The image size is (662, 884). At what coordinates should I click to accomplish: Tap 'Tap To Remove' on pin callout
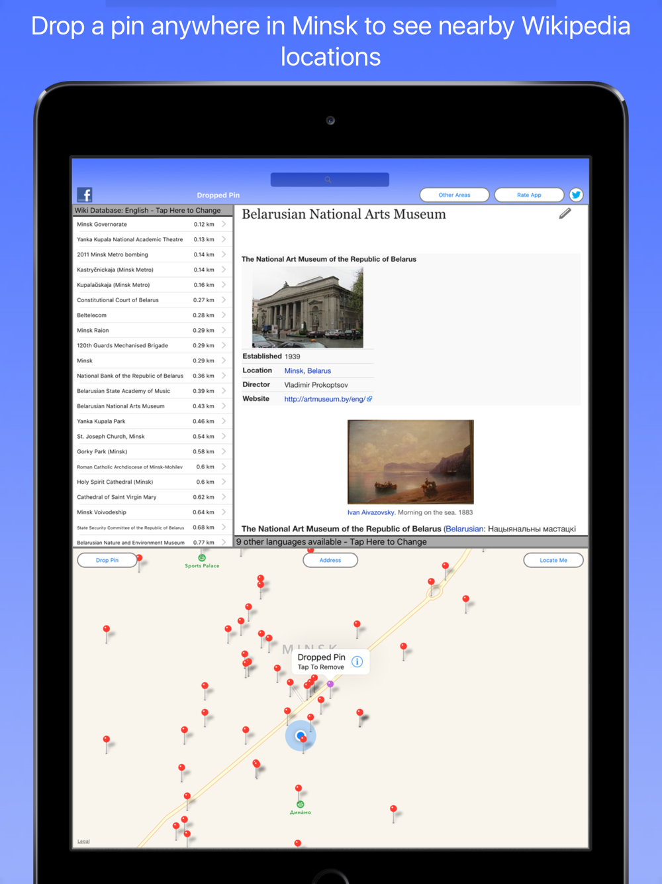pyautogui.click(x=320, y=667)
